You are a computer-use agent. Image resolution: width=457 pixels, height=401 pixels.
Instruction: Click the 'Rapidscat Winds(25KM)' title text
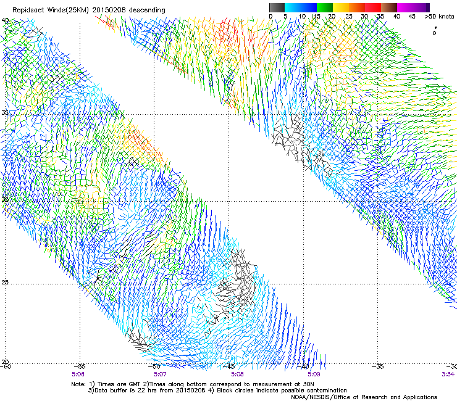click(x=50, y=10)
